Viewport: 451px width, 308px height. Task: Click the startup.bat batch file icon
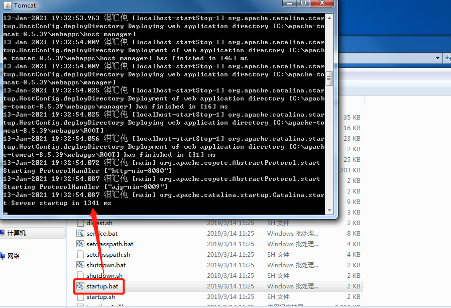pos(80,286)
